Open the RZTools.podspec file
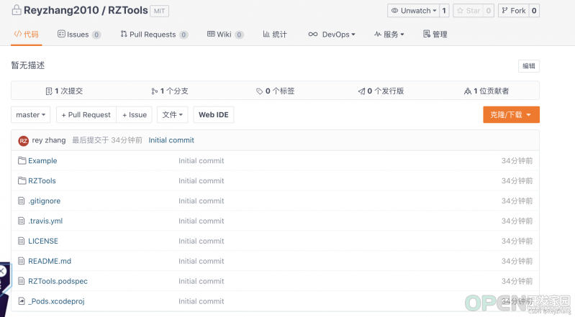 click(x=58, y=281)
